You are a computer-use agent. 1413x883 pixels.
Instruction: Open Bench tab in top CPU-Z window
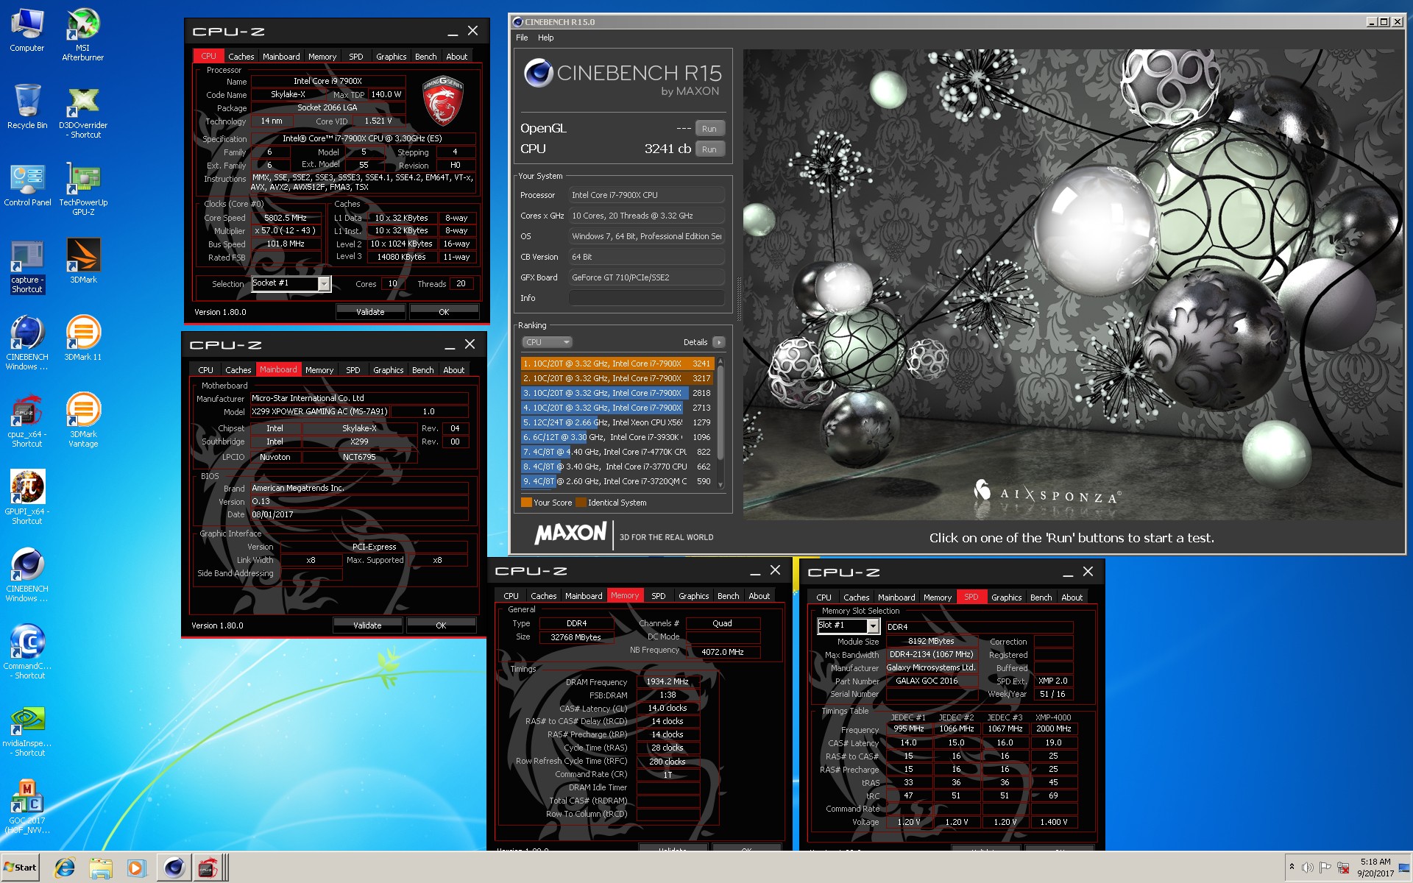(425, 57)
